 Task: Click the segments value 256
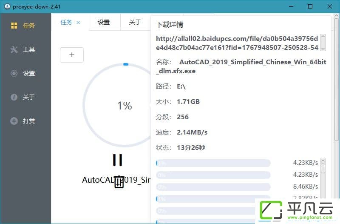(183, 117)
